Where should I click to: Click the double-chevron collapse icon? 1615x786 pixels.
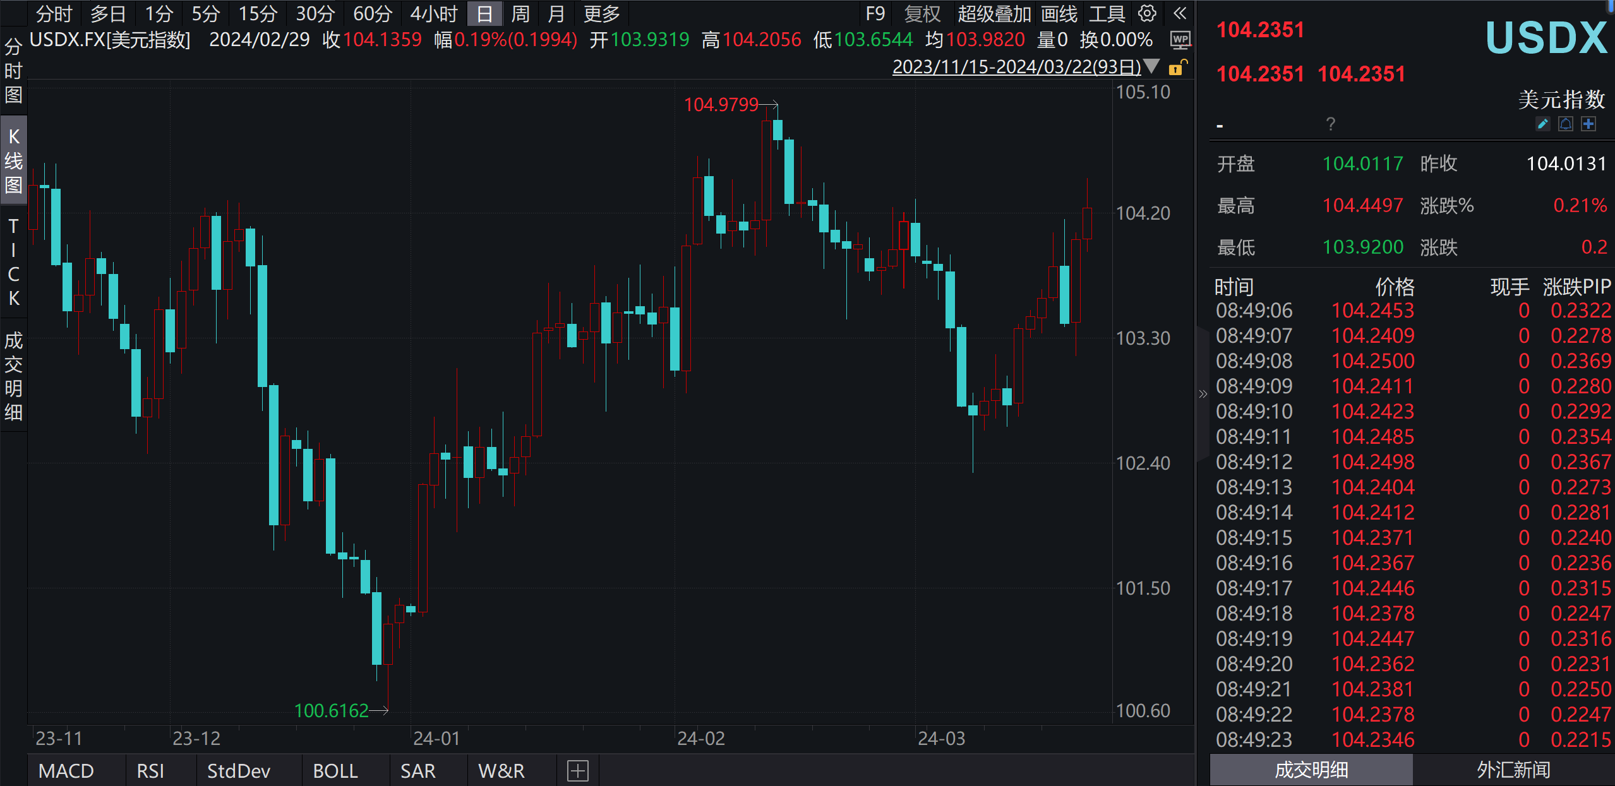1179,13
